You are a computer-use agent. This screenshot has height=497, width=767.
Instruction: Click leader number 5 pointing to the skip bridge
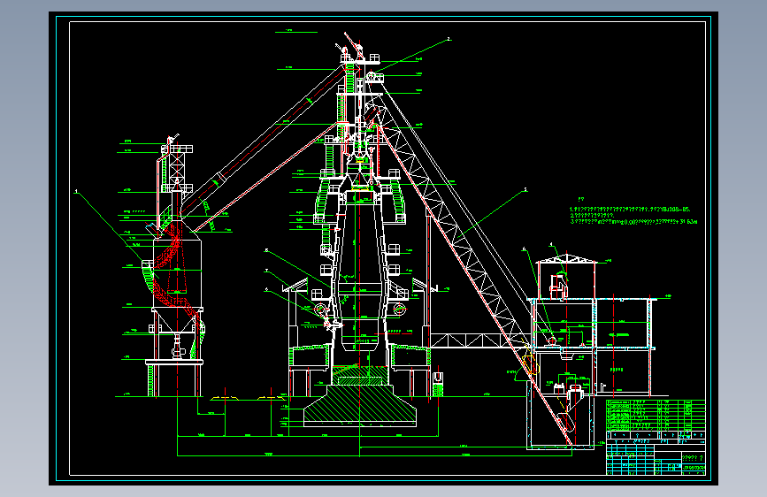525,189
